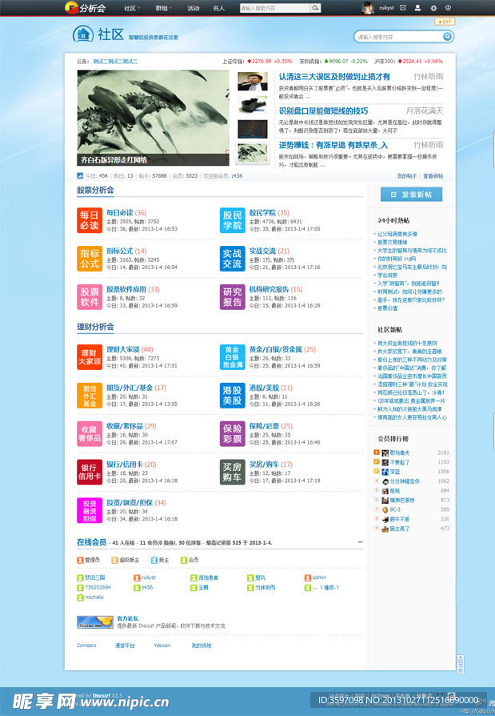Open hot post 股票价值
This screenshot has height=716, width=495.
[387, 308]
